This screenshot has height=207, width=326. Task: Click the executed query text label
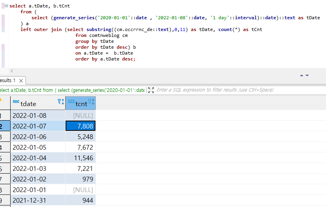72,90
